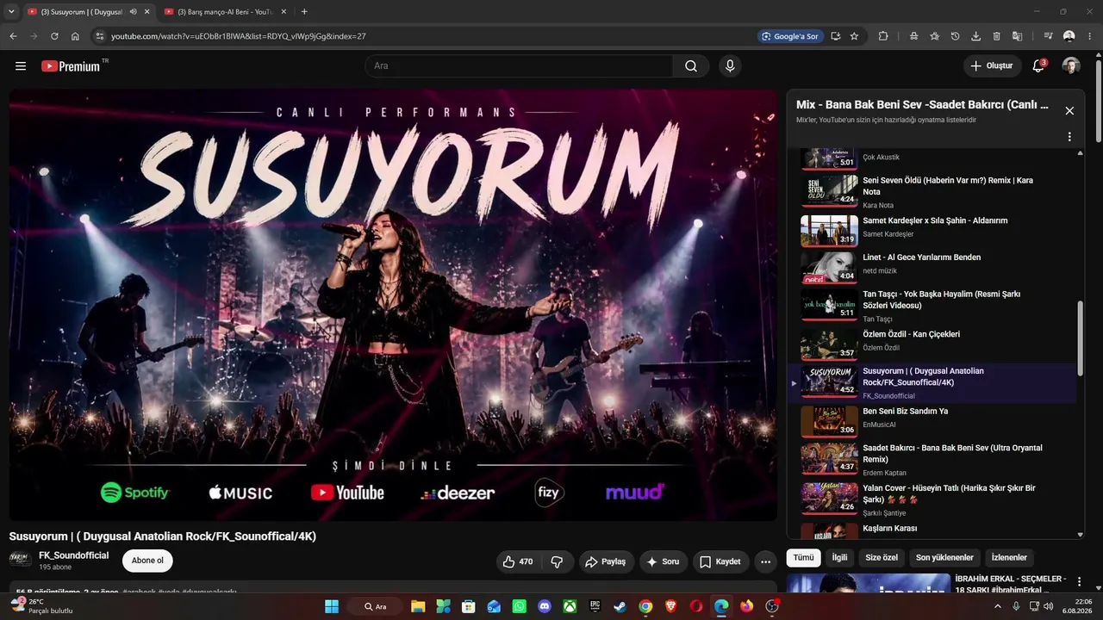Viewport: 1103px width, 620px height.
Task: Open the browser three-dot menu
Action: click(x=1089, y=36)
